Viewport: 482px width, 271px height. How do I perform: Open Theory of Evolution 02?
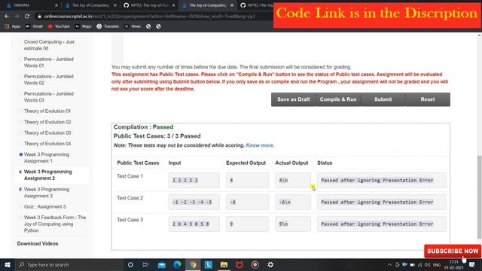[47, 122]
